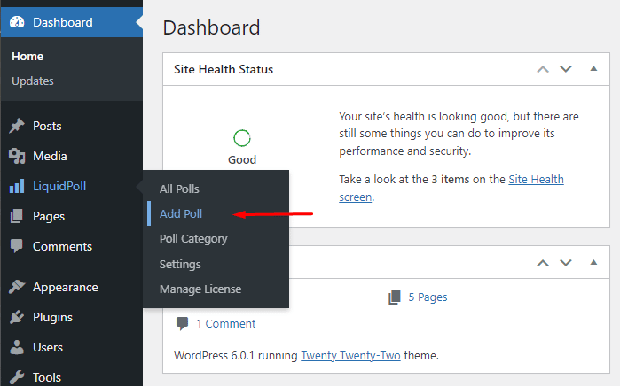Open the 5 Pages link
The image size is (620, 386).
click(x=428, y=297)
